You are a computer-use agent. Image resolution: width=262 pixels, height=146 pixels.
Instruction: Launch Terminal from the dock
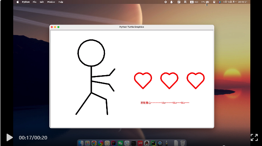pos(133,143)
